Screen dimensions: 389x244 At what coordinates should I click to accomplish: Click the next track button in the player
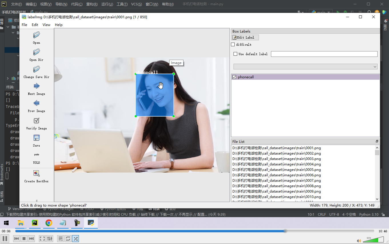(31, 239)
